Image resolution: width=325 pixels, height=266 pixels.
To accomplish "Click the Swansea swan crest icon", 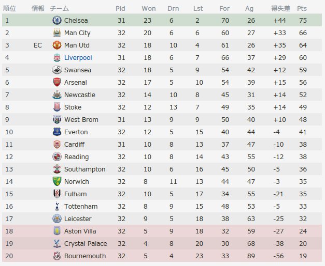I will tap(57, 70).
